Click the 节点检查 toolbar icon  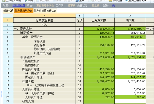click(x=110, y=1)
